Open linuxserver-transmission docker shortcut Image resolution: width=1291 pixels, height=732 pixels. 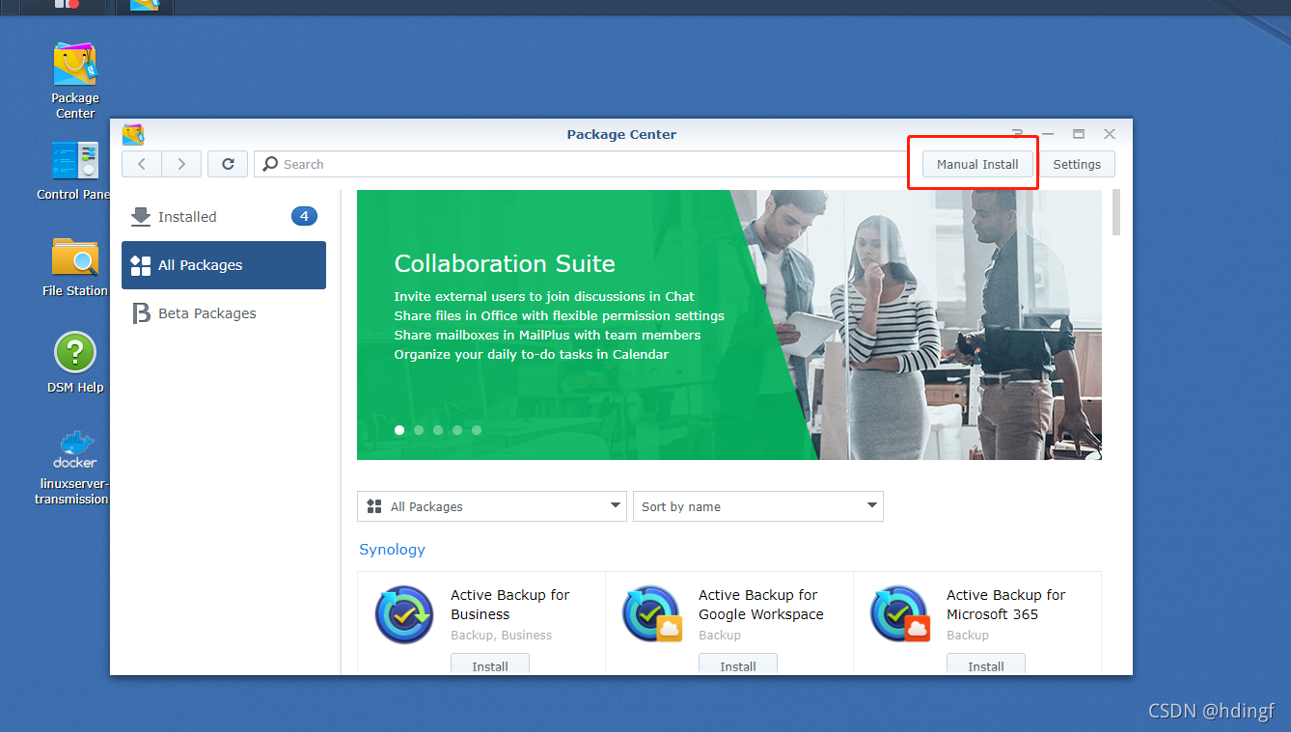[x=75, y=468]
